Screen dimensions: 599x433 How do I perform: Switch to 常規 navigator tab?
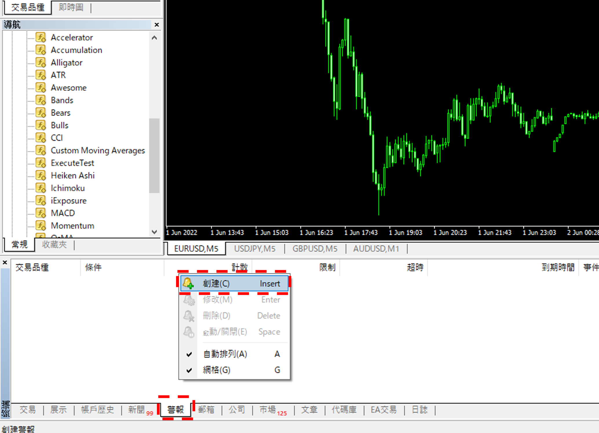coord(19,245)
